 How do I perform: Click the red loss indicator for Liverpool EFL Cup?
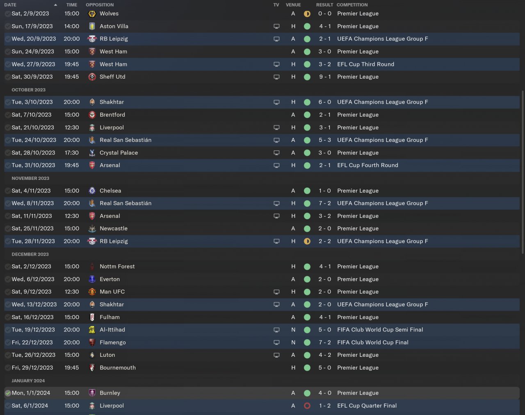307,406
